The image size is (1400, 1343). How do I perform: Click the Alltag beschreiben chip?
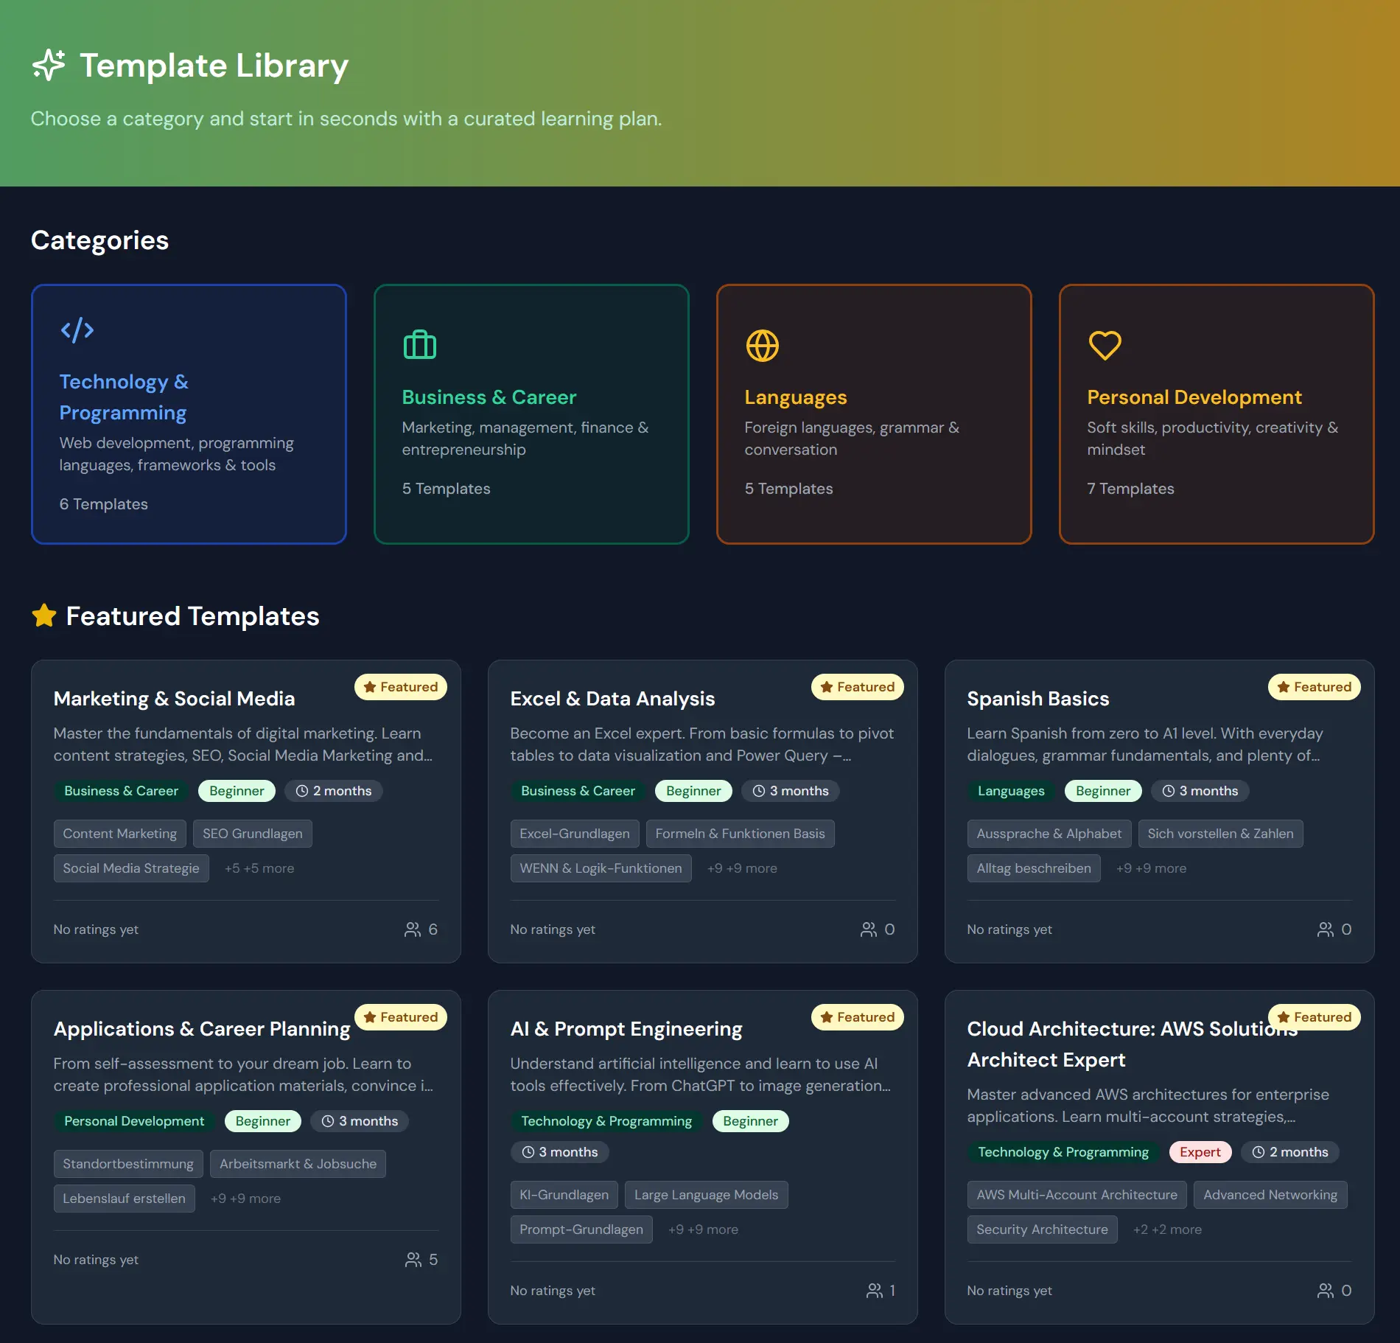point(1034,868)
